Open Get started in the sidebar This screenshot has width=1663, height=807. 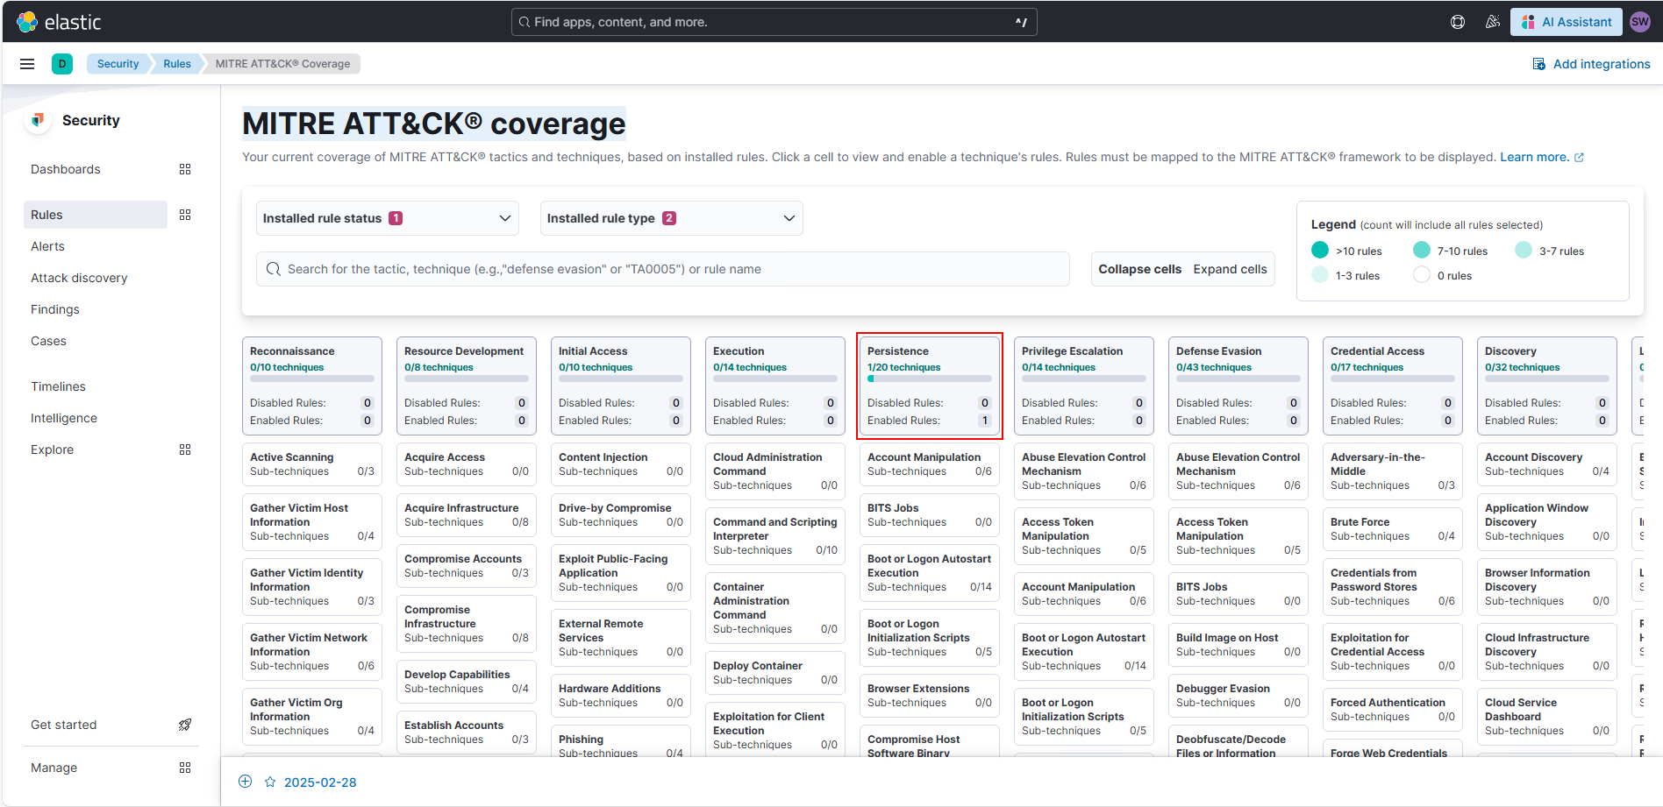(64, 725)
